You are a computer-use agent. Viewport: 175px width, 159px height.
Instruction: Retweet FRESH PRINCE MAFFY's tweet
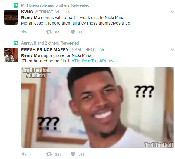coord(49,154)
